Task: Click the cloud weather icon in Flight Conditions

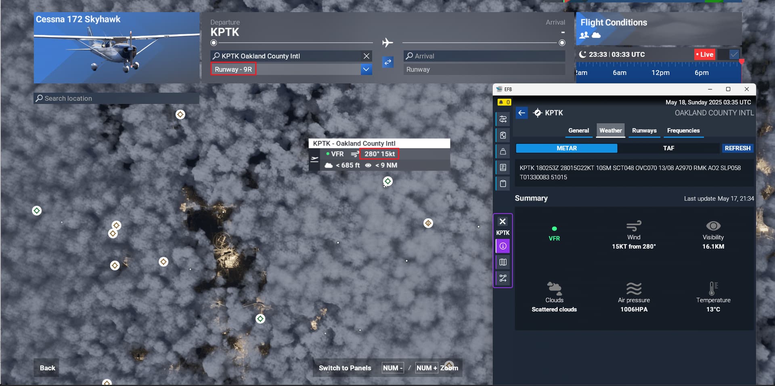Action: tap(596, 35)
